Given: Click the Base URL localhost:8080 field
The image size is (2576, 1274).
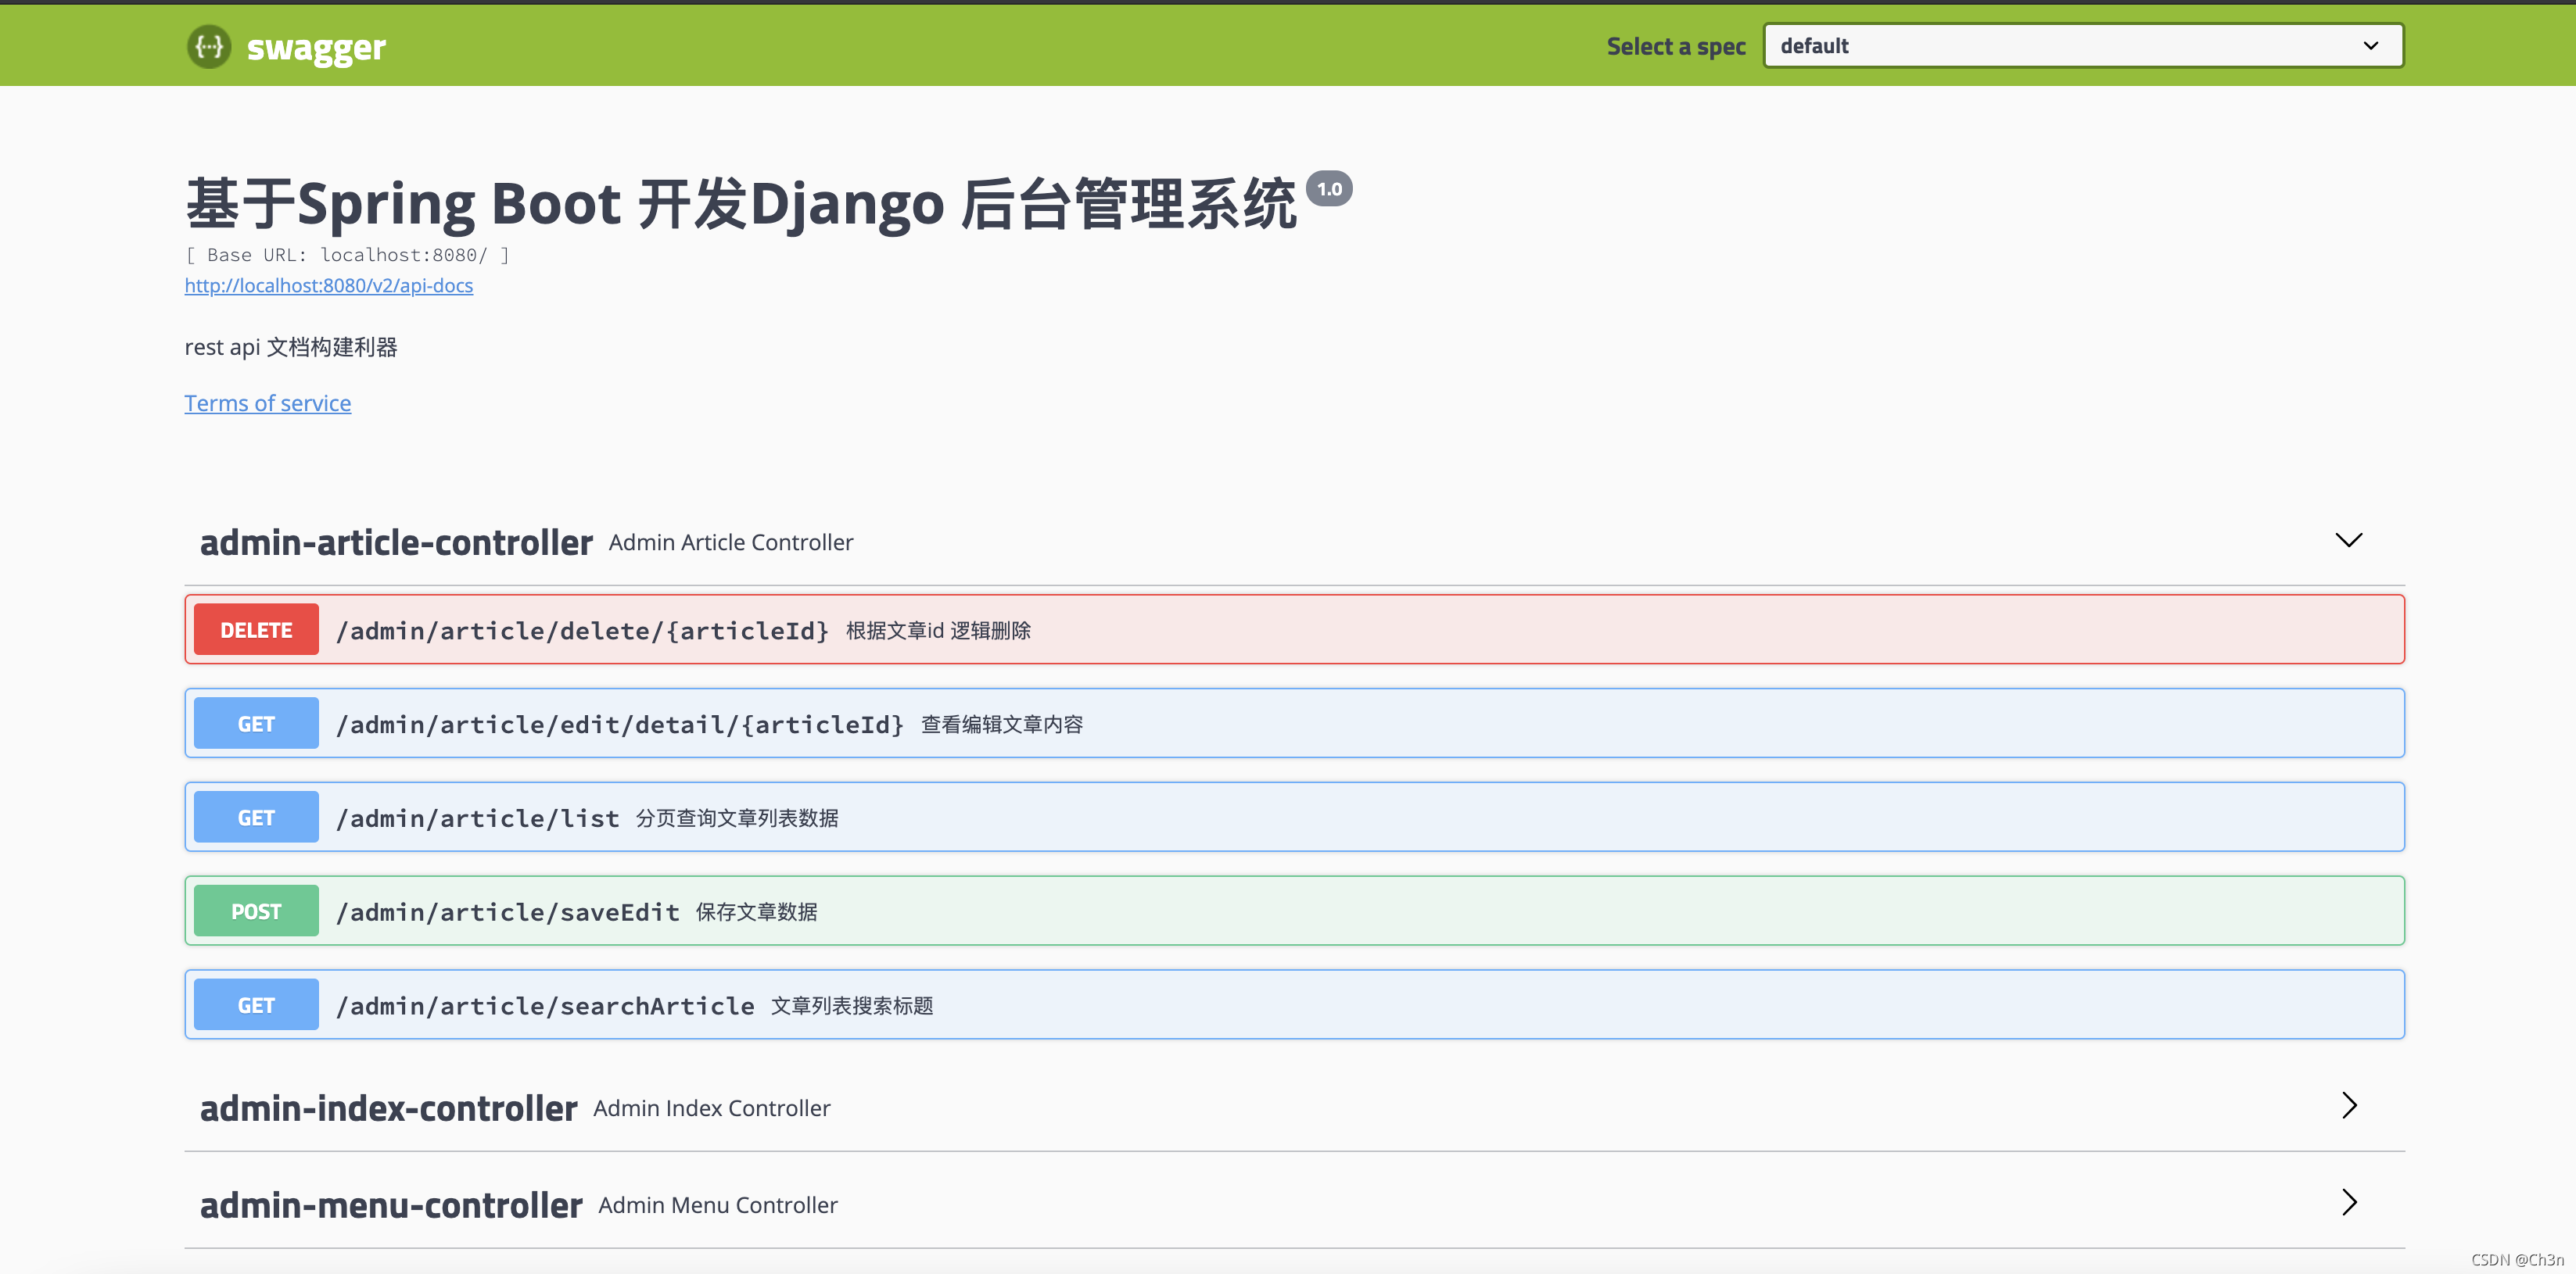Looking at the screenshot, I should pos(350,255).
